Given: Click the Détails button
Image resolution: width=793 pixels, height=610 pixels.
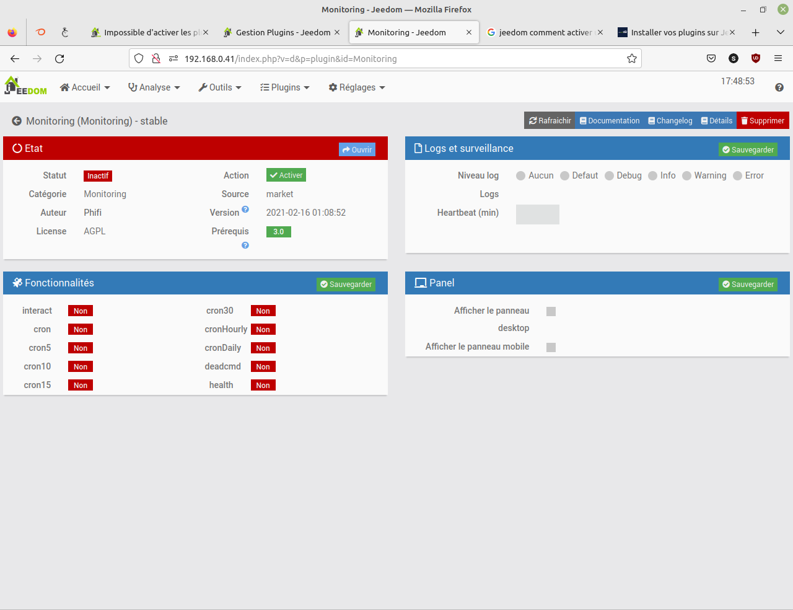Looking at the screenshot, I should click(717, 121).
